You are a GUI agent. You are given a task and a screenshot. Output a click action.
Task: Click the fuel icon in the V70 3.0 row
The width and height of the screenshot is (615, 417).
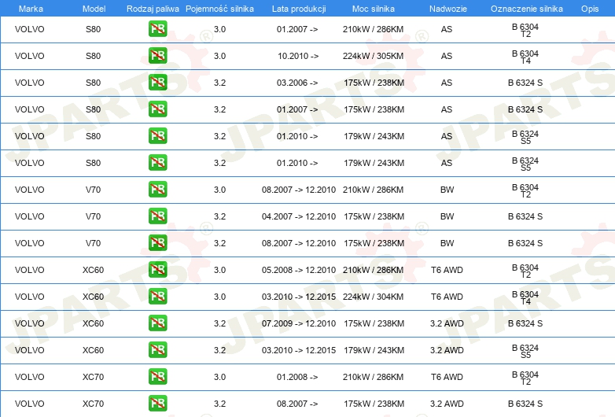tap(157, 190)
